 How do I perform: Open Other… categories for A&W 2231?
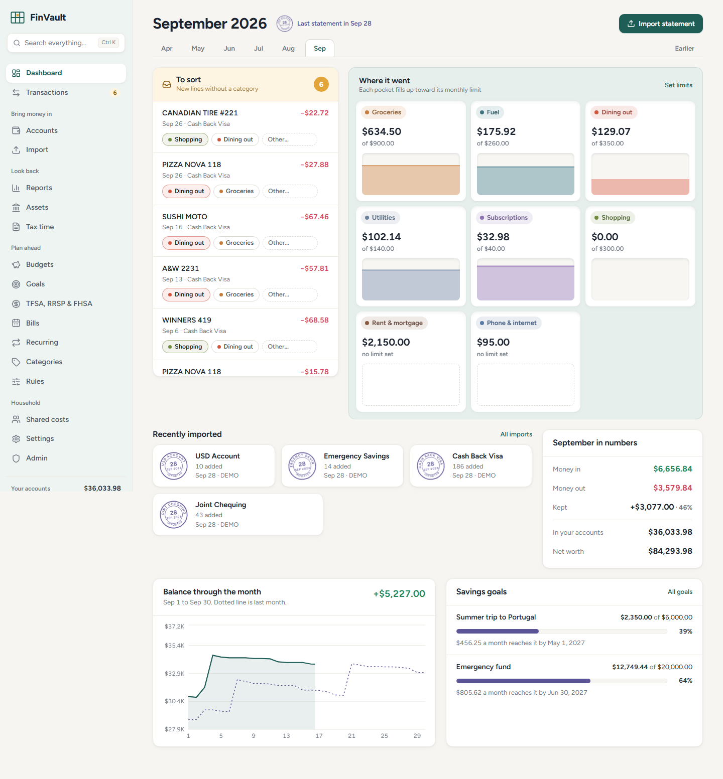point(290,294)
